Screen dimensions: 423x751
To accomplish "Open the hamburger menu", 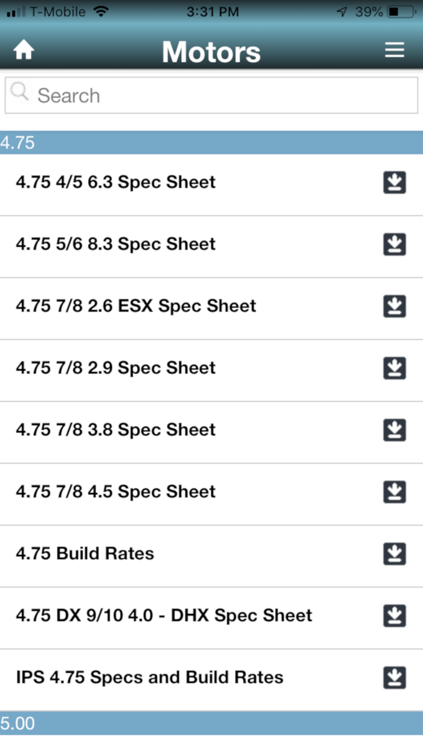I will click(395, 50).
